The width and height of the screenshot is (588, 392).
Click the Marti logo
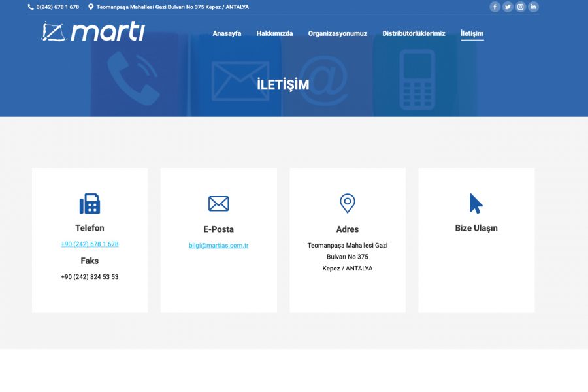[93, 31]
